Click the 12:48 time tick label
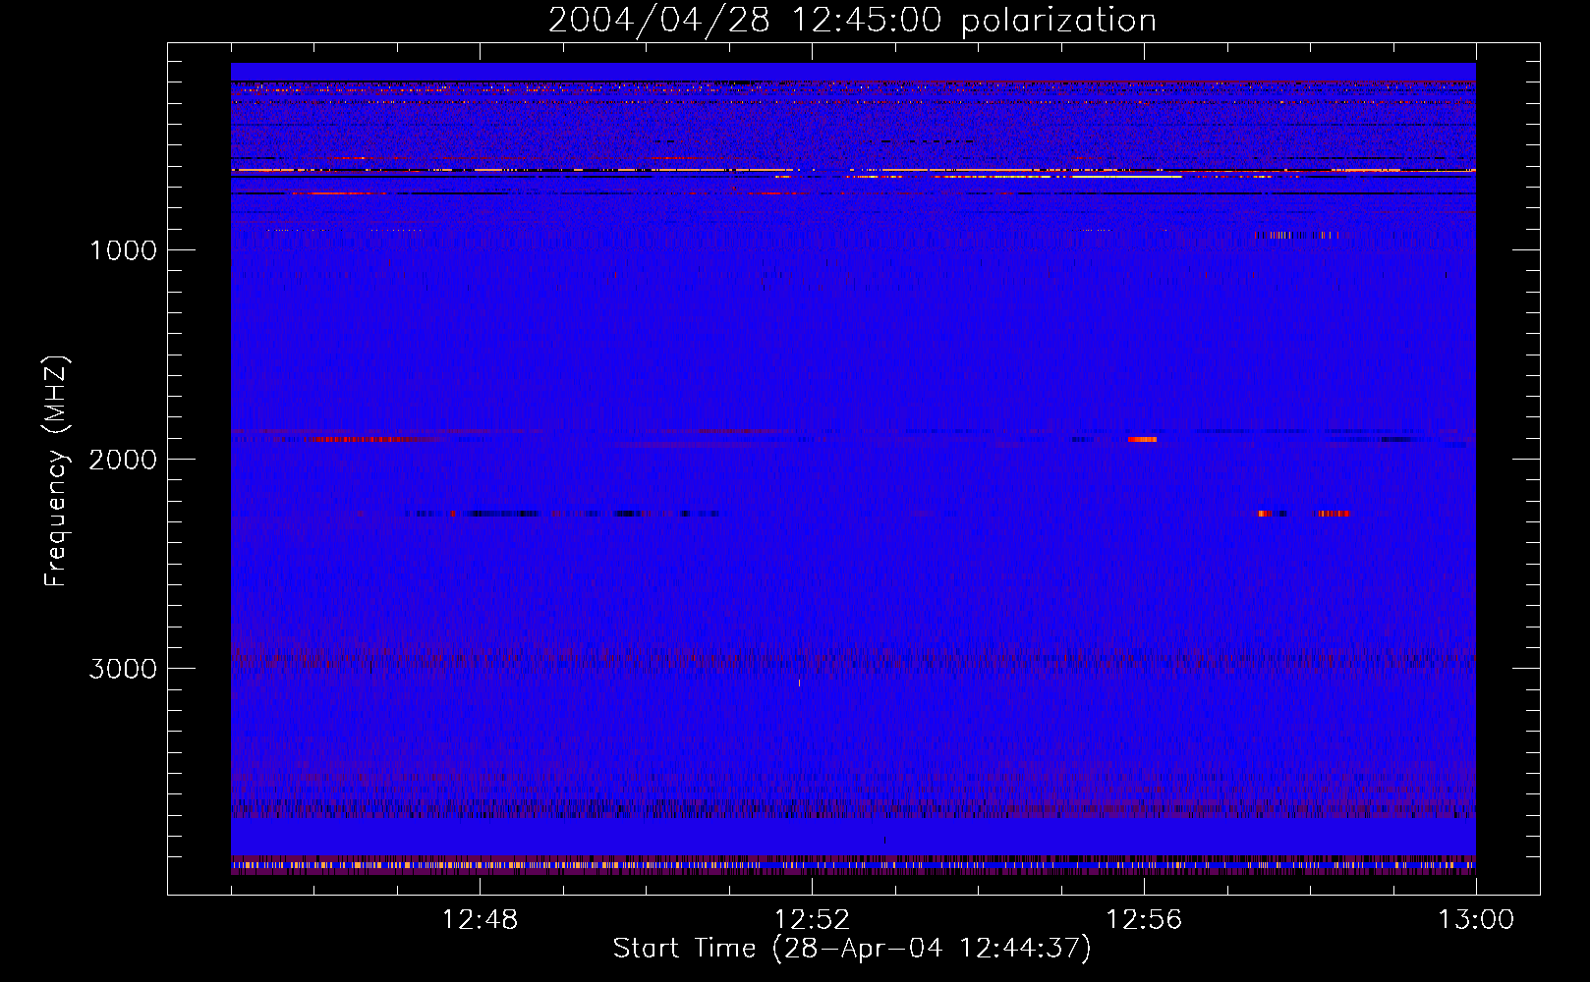 (x=480, y=920)
